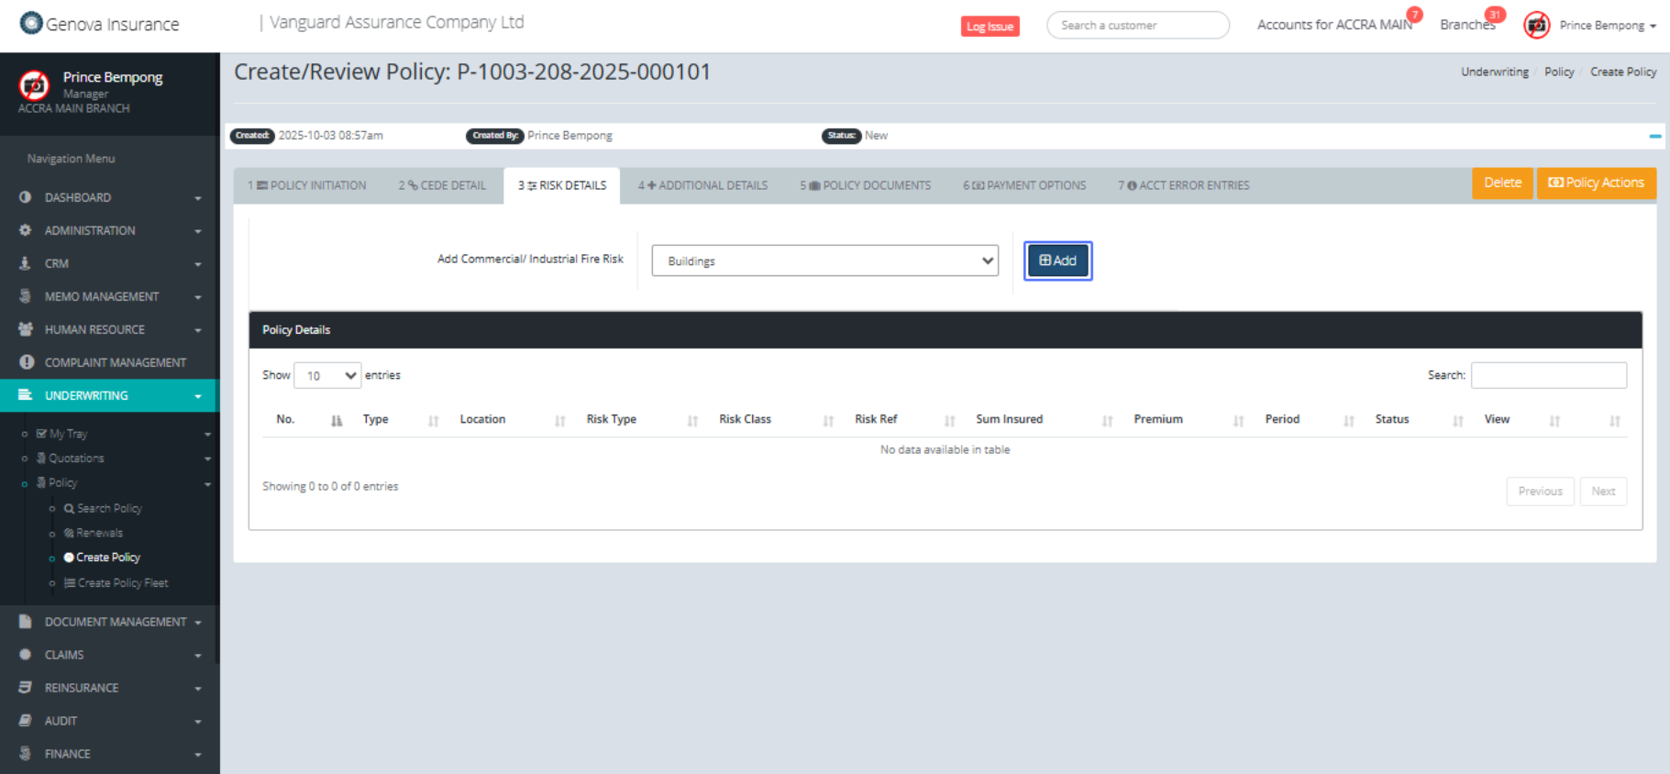Click the red Log Issue button
Screen dimensions: 1670x774
point(990,27)
